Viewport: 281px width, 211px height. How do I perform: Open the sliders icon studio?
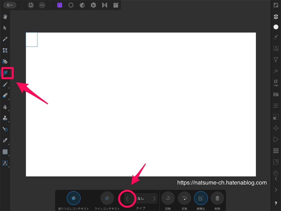276,105
